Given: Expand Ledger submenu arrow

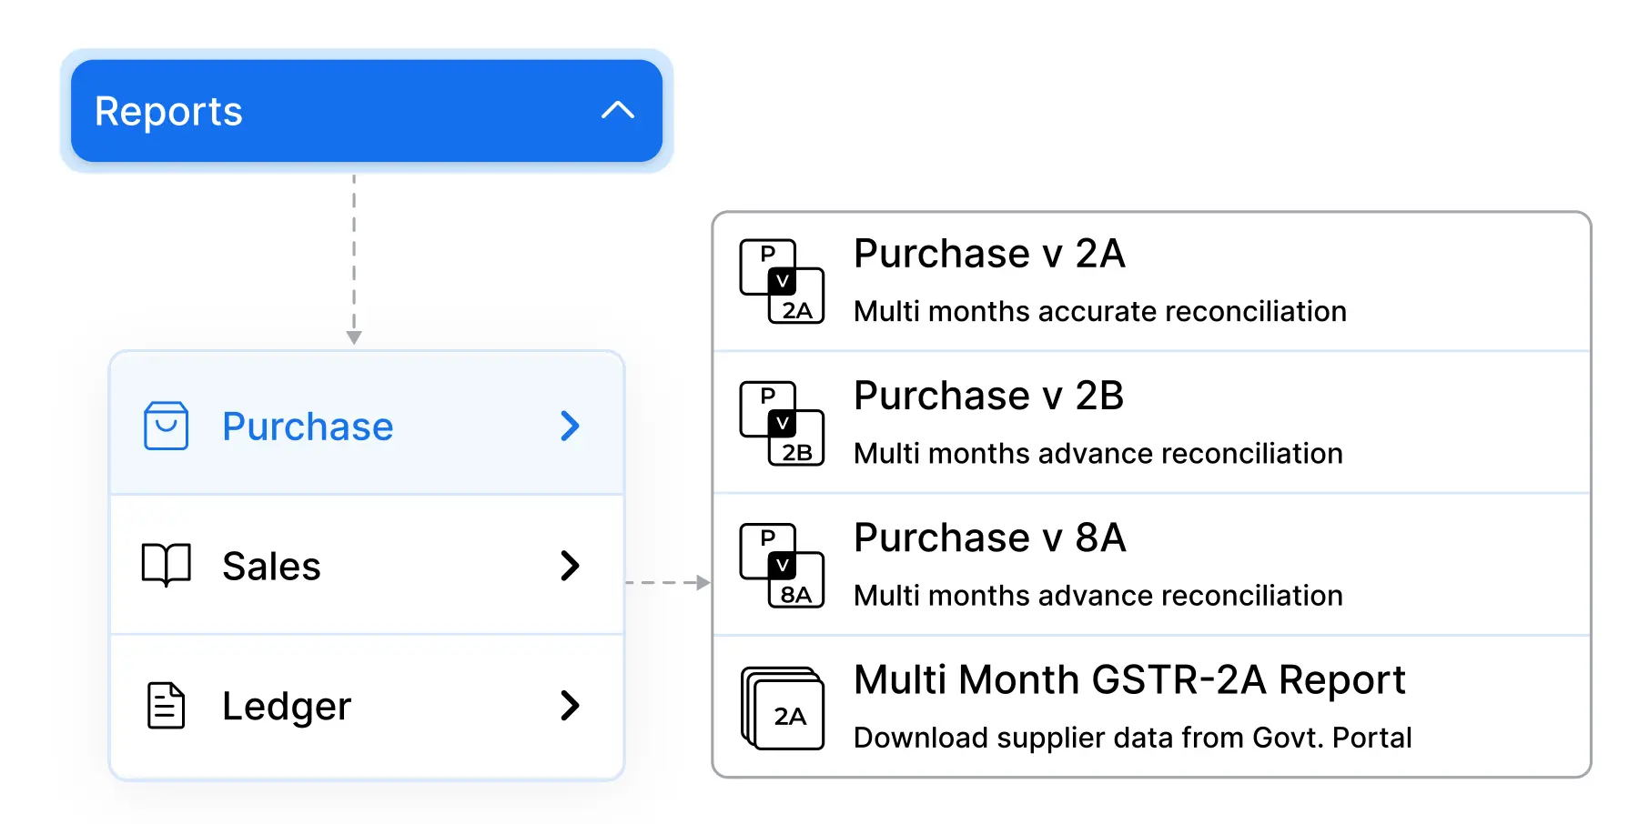Looking at the screenshot, I should pyautogui.click(x=571, y=705).
